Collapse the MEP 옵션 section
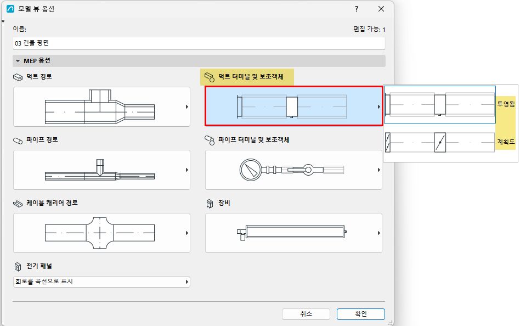 (x=18, y=61)
